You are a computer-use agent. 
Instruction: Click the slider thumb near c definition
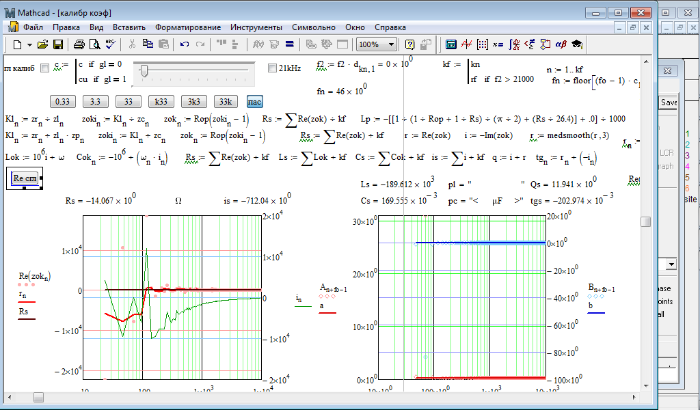pyautogui.click(x=144, y=70)
